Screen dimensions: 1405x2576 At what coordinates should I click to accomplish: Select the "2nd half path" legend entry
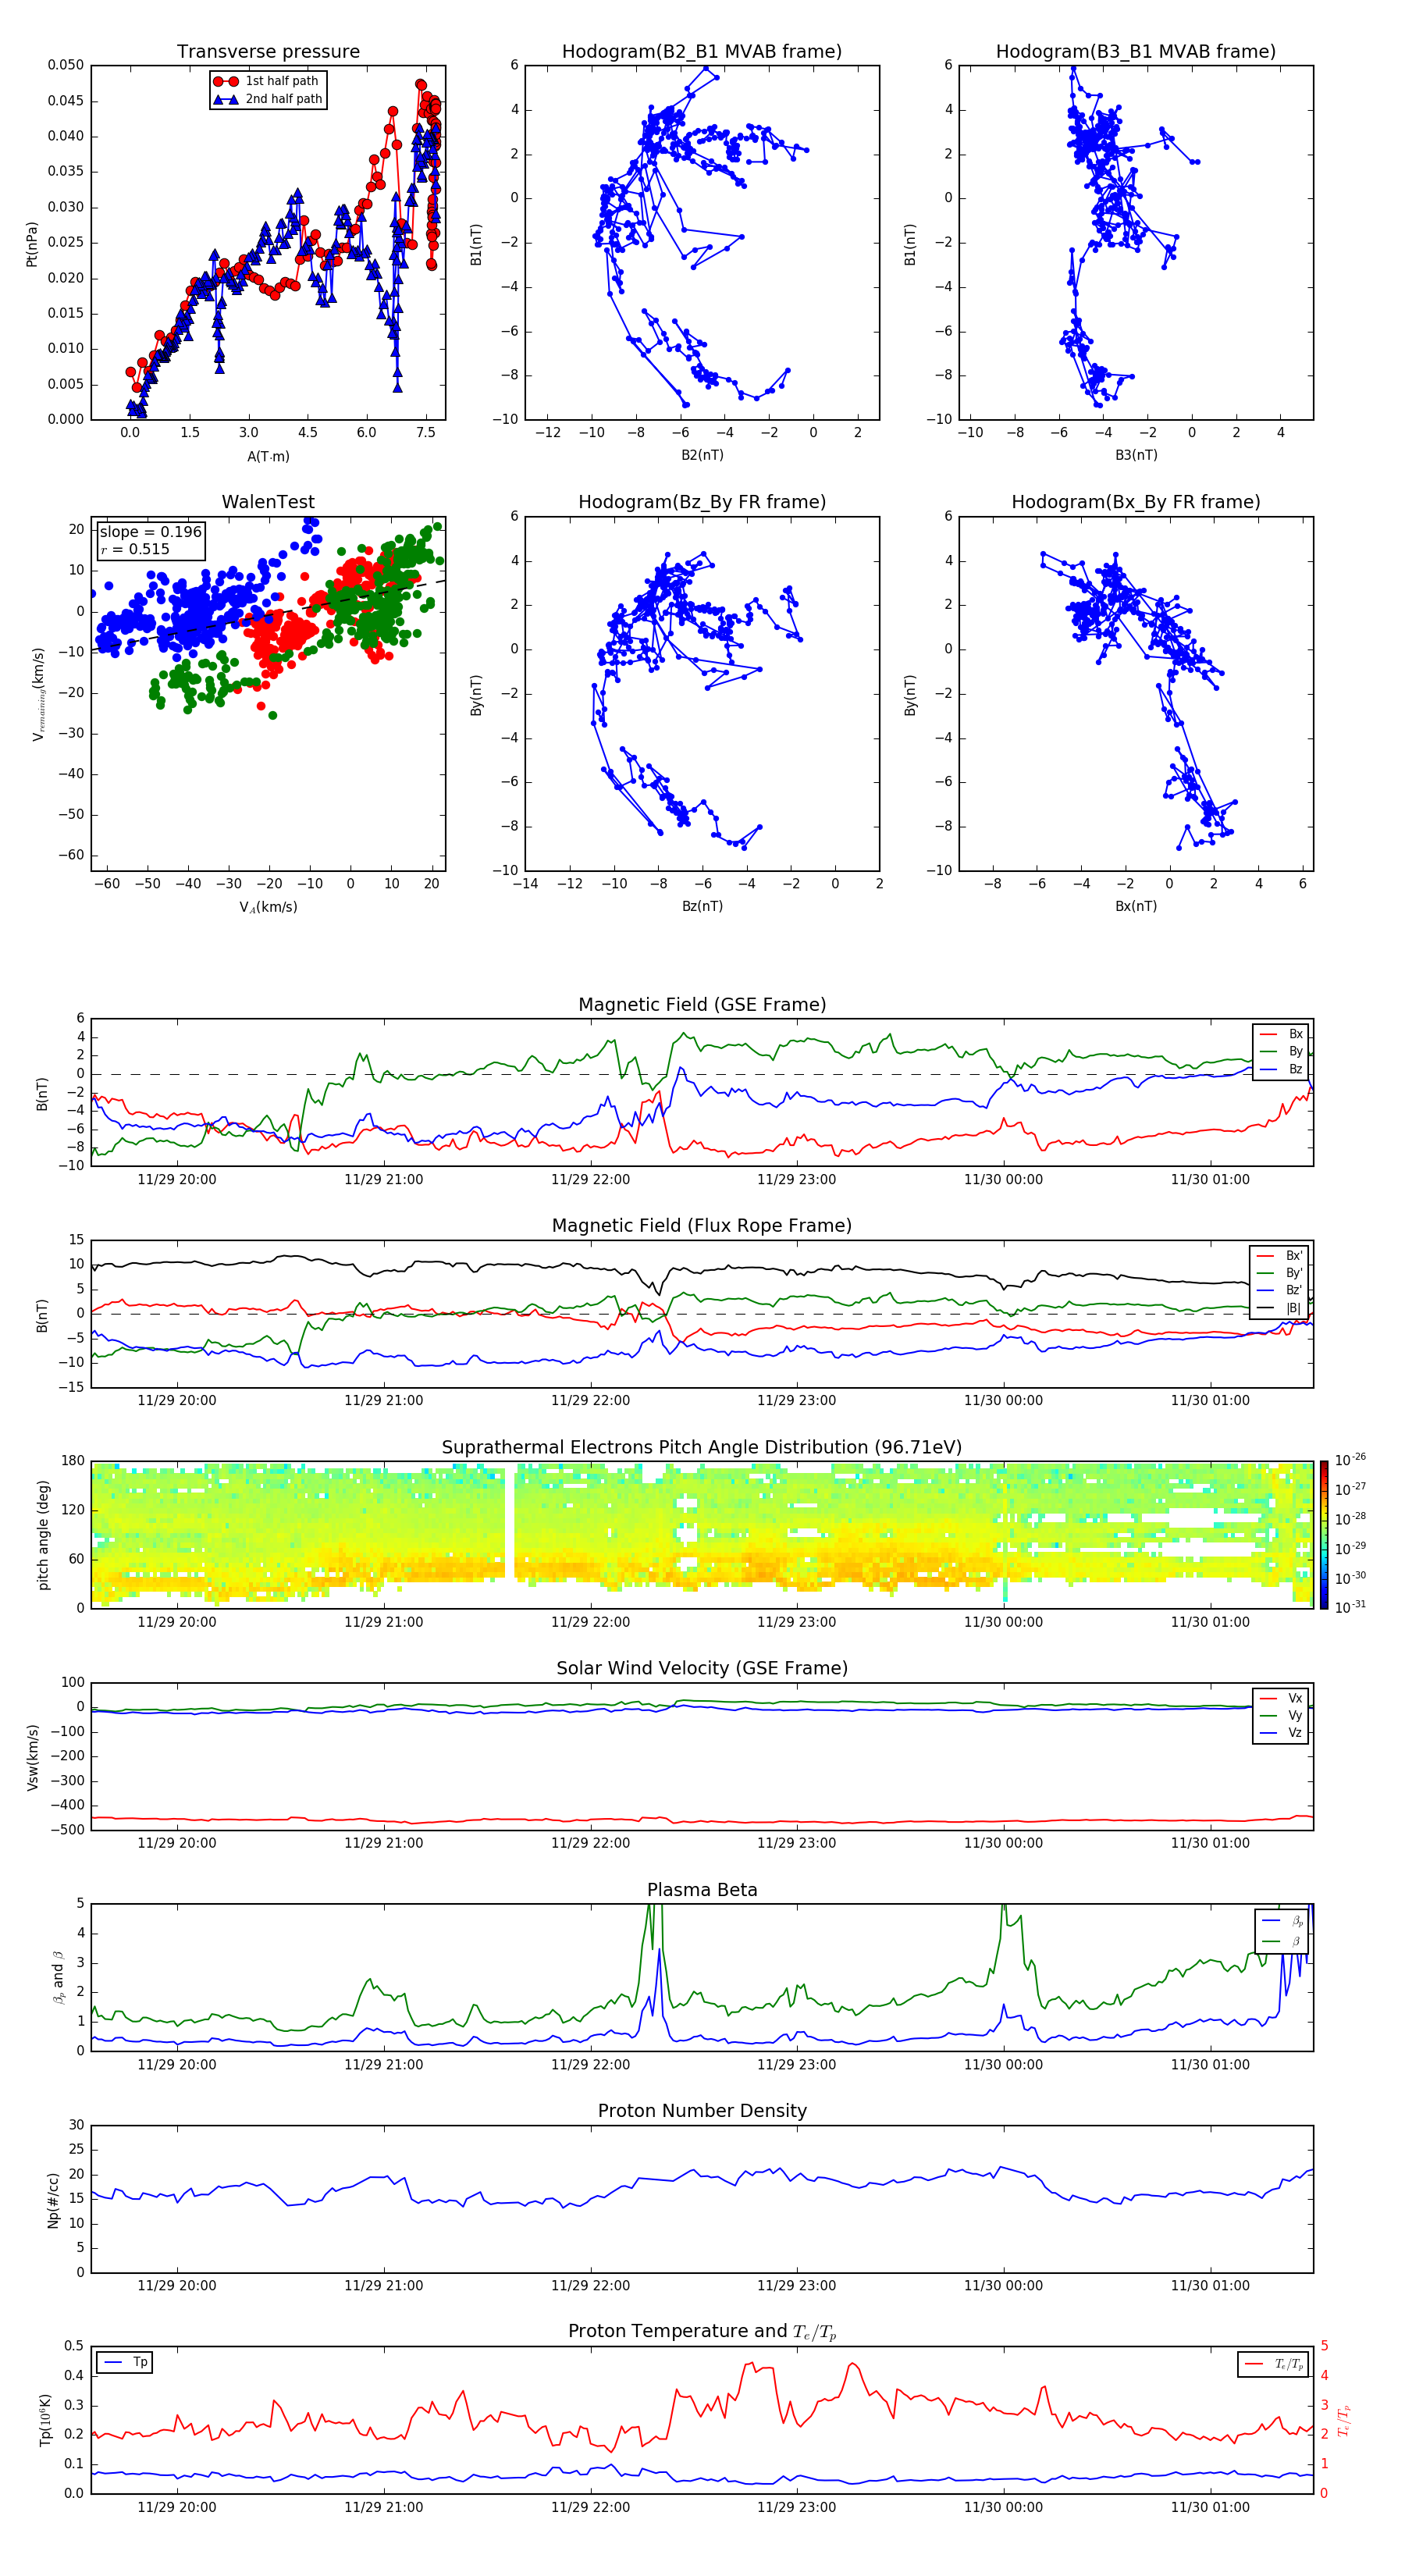pyautogui.click(x=268, y=99)
